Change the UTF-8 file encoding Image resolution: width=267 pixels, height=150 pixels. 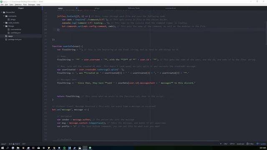(232, 144)
